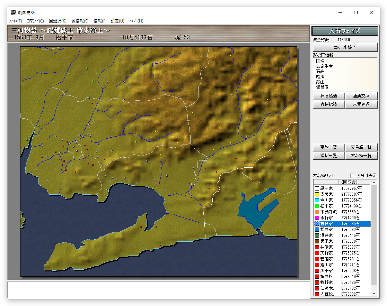Click the magenta color square beside 水野家
This screenshot has width=387, height=306.
[317, 218]
